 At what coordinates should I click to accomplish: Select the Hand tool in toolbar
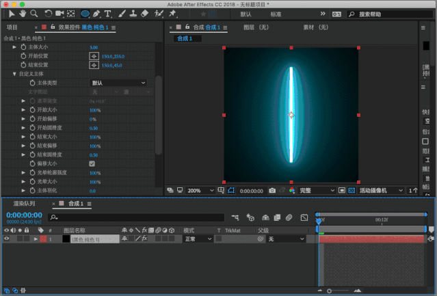click(x=22, y=13)
